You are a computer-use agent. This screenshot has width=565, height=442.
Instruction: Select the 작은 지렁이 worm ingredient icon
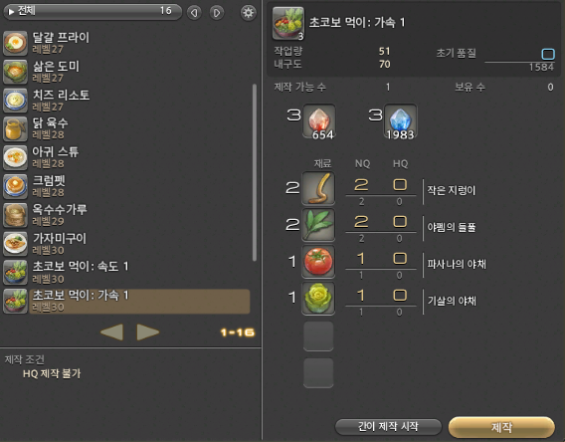click(x=318, y=188)
